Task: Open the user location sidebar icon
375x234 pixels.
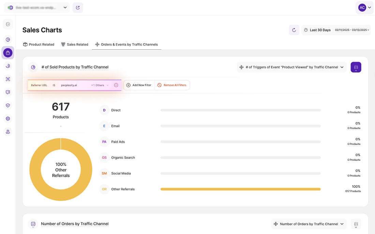Action: coord(8,132)
